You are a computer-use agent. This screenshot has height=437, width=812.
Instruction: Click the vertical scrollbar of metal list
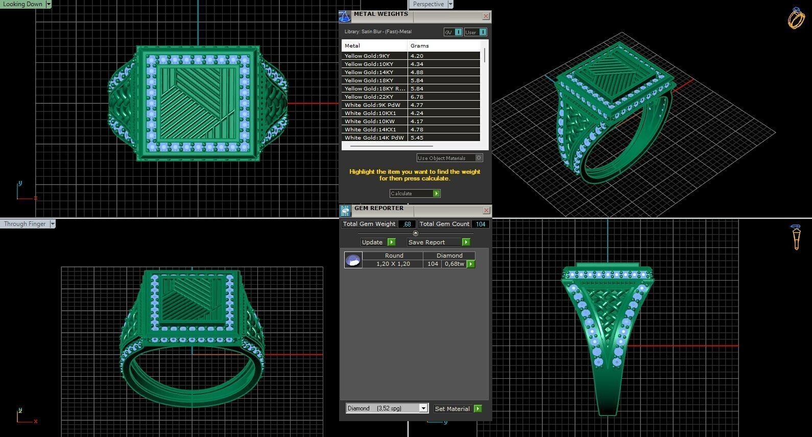pos(485,55)
